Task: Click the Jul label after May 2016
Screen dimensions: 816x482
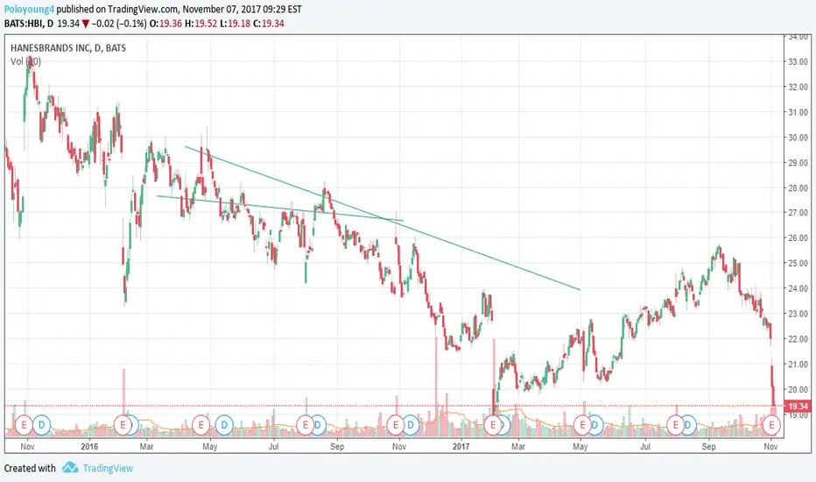Action: coord(273,447)
